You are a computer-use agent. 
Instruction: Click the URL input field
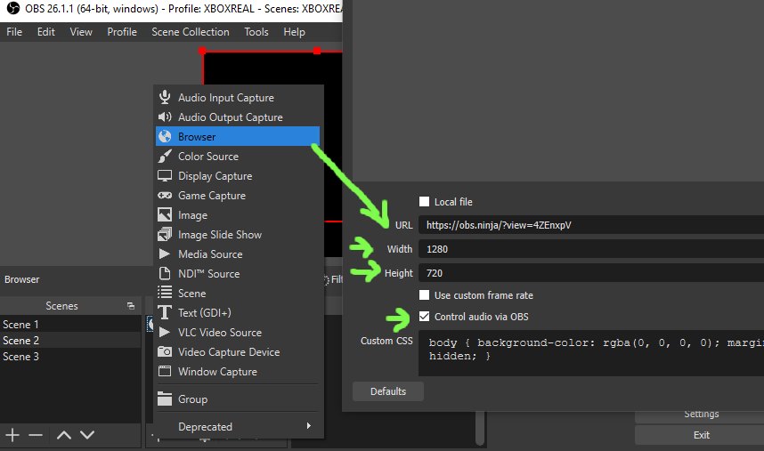[x=591, y=225]
